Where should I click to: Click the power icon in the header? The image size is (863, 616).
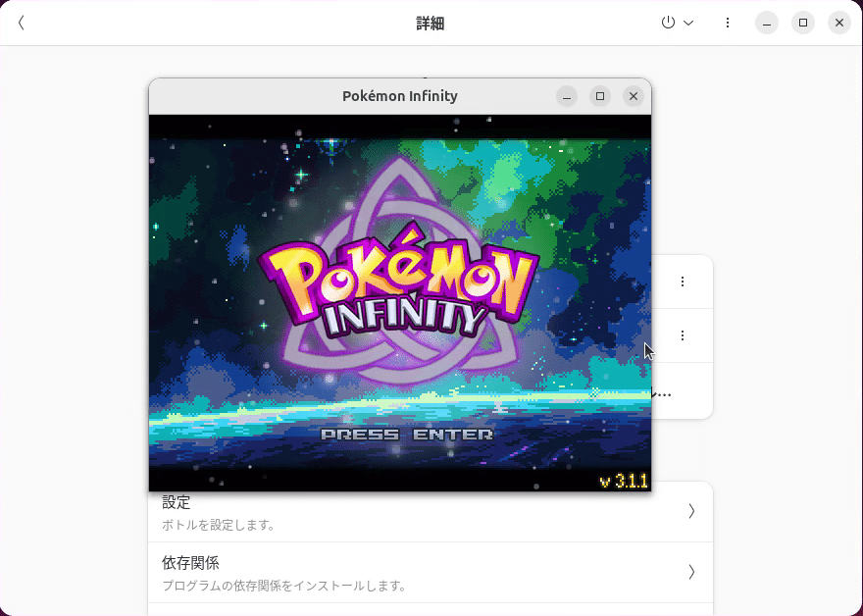[x=668, y=23]
